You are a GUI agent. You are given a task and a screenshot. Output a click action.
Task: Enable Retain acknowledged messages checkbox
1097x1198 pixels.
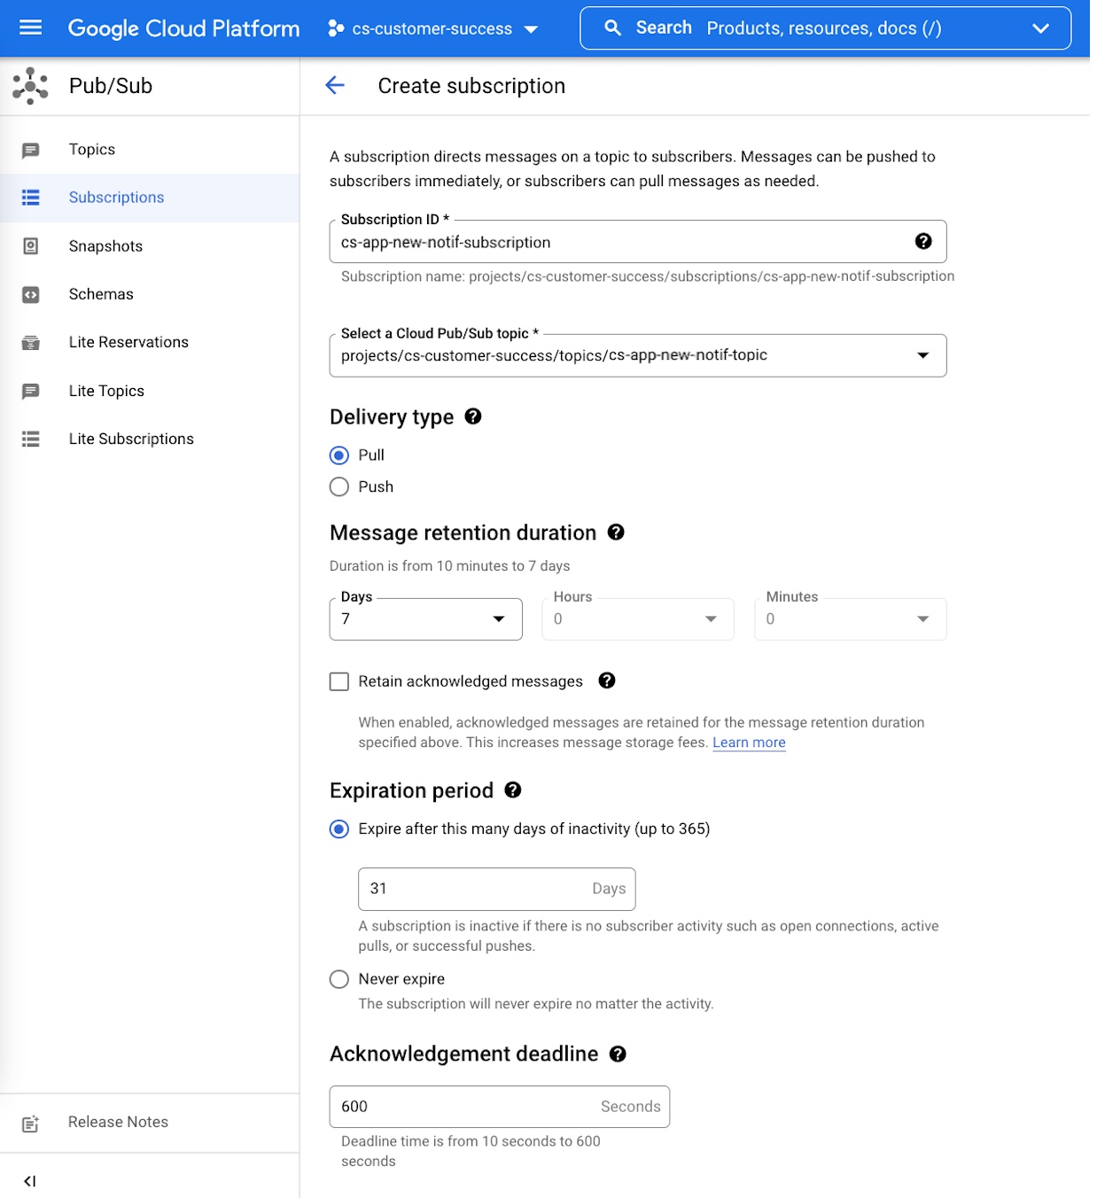click(339, 681)
